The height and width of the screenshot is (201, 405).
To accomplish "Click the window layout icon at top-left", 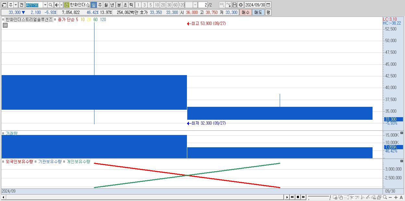I will 4,5.
